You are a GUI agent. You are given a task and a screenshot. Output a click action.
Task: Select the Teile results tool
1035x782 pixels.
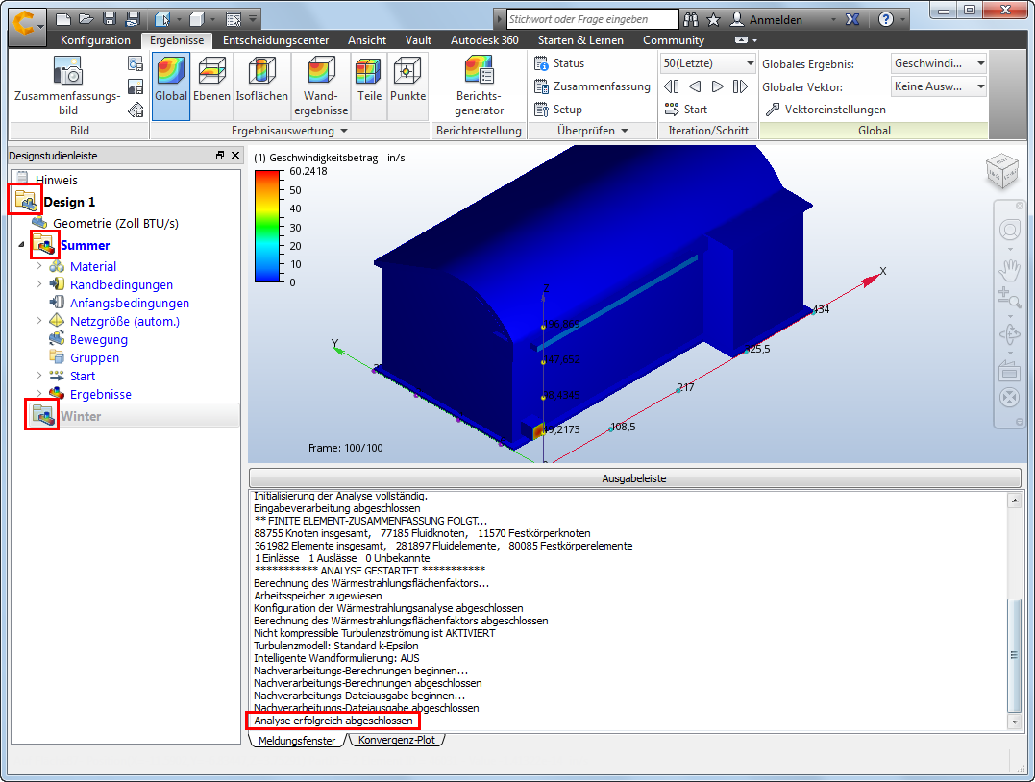point(369,86)
